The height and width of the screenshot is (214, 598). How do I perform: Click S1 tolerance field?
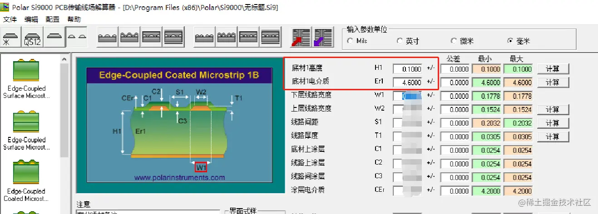455,123
